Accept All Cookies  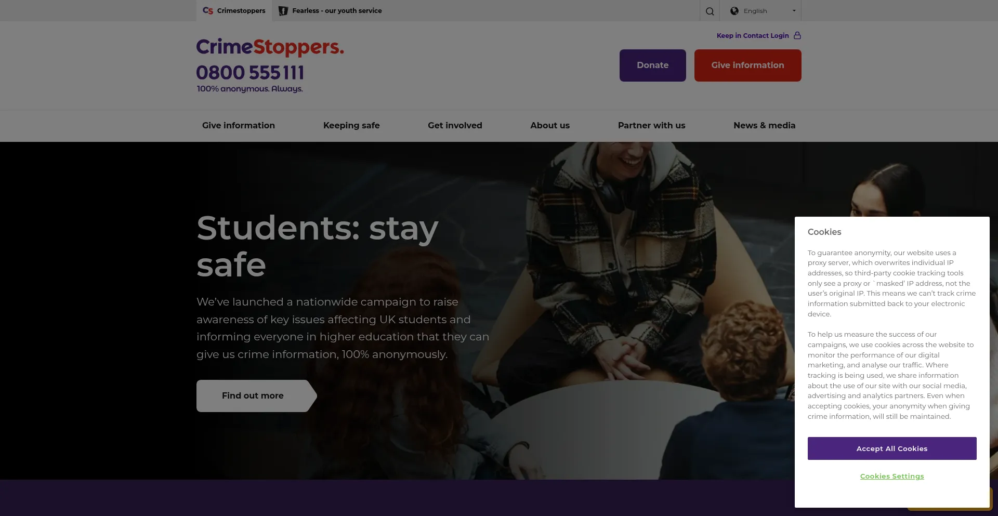coord(892,448)
